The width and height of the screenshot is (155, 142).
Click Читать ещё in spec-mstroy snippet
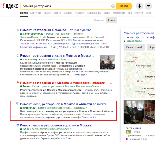coord(80,75)
